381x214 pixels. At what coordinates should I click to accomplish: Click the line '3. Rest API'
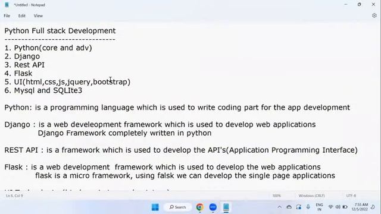24,65
